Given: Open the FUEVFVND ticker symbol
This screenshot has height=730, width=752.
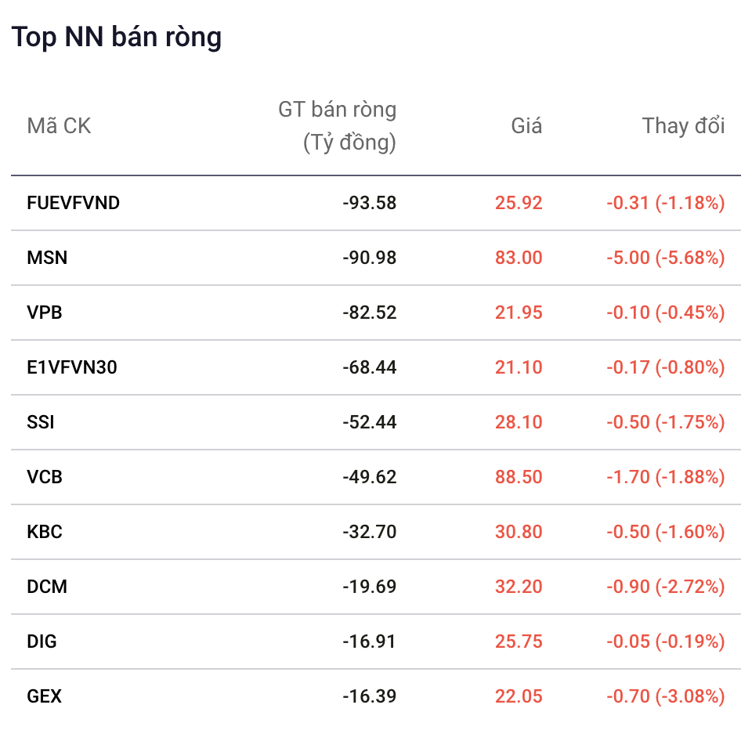Looking at the screenshot, I should click(x=73, y=203).
